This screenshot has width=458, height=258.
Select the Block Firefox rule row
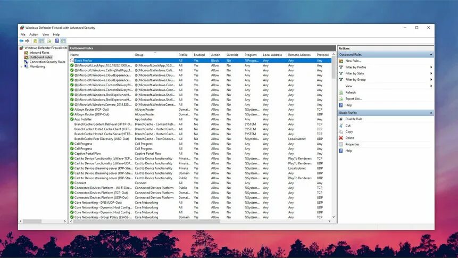pos(200,61)
